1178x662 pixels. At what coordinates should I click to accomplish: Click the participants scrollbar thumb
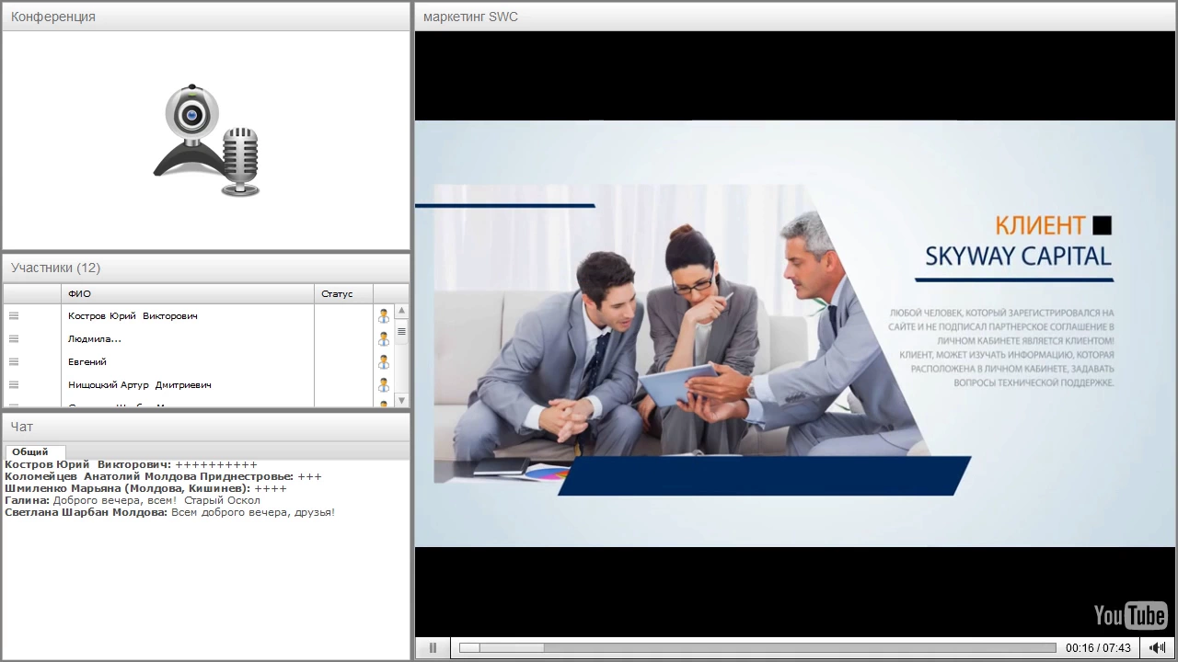(x=401, y=331)
